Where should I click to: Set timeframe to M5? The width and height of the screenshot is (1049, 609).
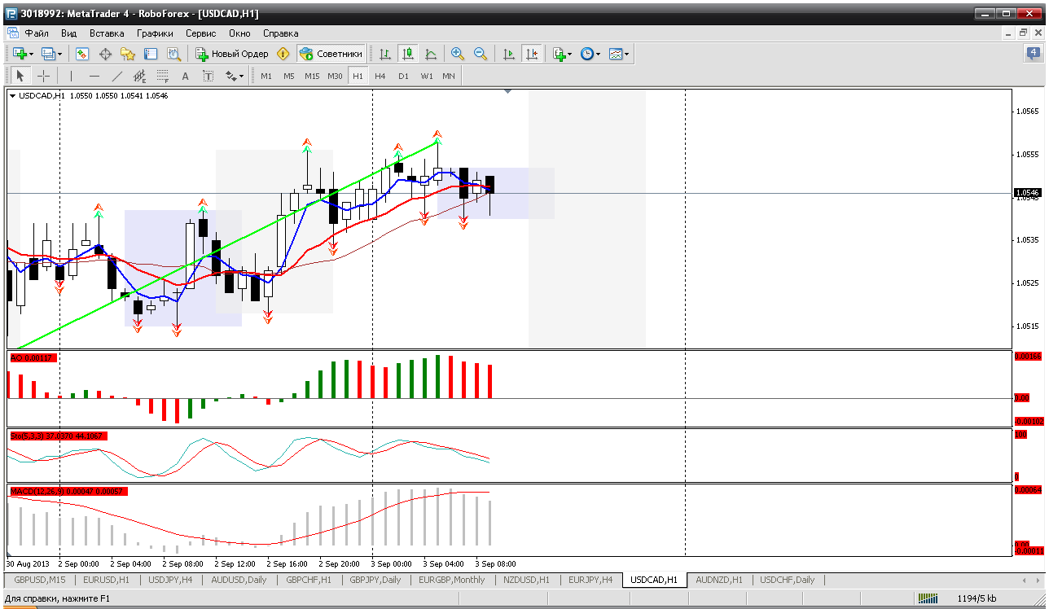click(289, 76)
